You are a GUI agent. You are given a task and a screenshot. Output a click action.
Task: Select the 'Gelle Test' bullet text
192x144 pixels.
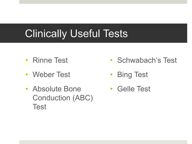click(x=134, y=89)
